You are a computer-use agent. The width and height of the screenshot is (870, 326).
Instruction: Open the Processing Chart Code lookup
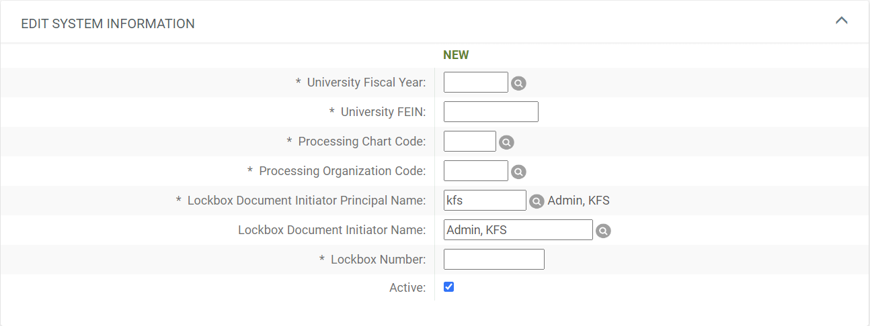(506, 142)
